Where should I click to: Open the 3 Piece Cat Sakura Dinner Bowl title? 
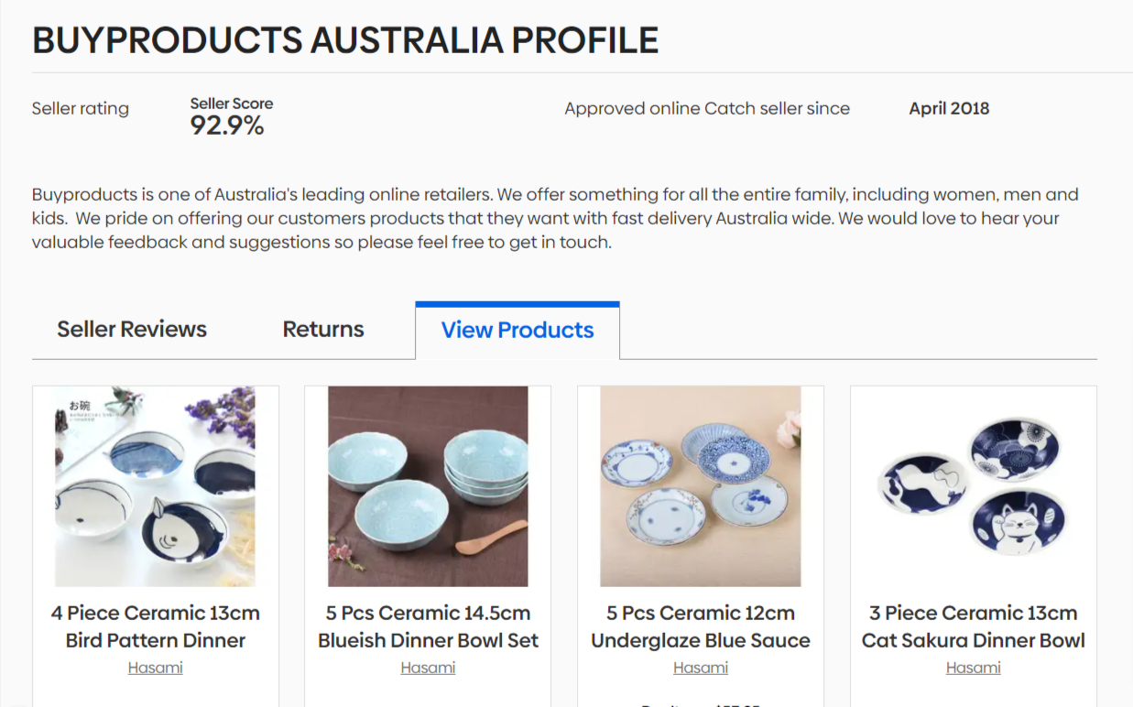pyautogui.click(x=974, y=626)
